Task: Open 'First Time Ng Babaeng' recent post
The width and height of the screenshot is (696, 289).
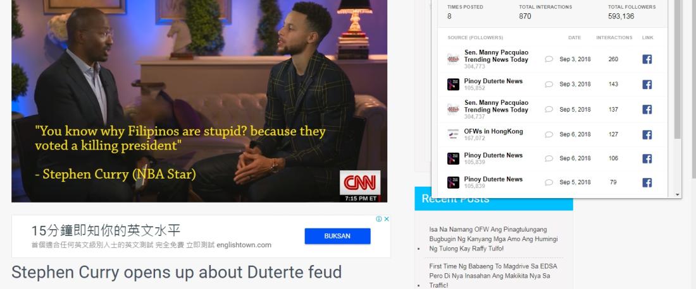Action: point(493,276)
